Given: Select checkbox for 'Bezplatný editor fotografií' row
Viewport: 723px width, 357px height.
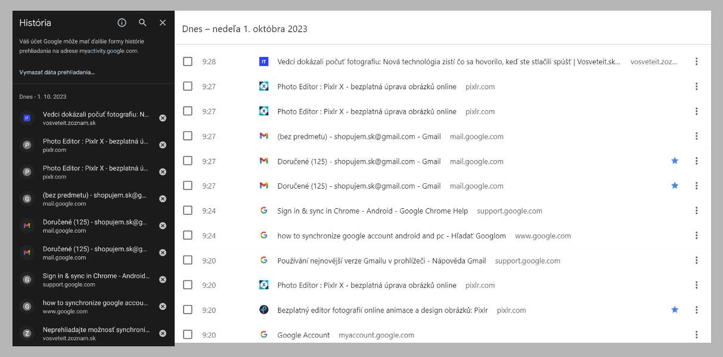Looking at the screenshot, I should point(188,310).
